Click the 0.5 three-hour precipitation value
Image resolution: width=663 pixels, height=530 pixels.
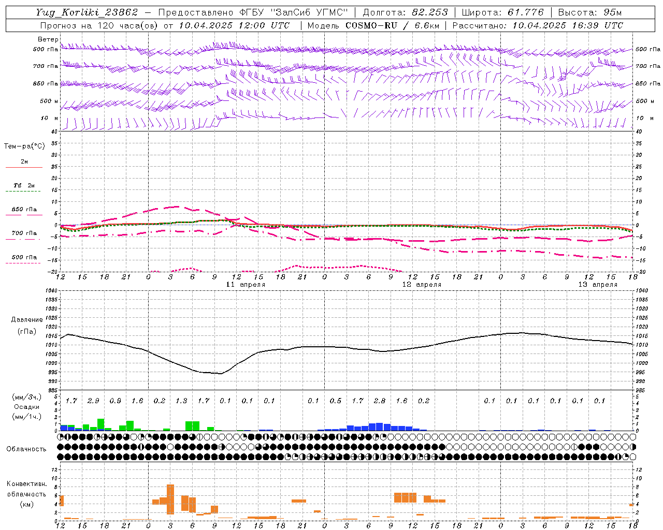[335, 401]
